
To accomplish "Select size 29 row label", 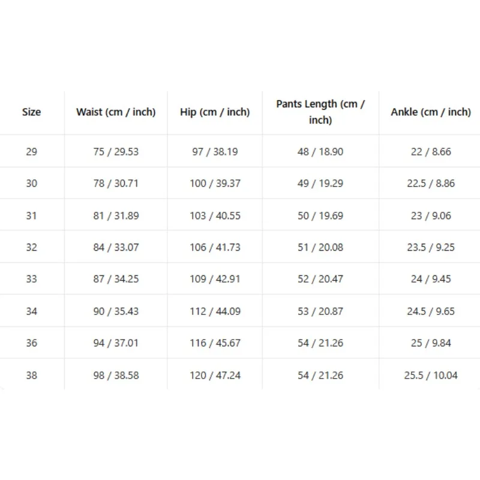I will [x=32, y=152].
